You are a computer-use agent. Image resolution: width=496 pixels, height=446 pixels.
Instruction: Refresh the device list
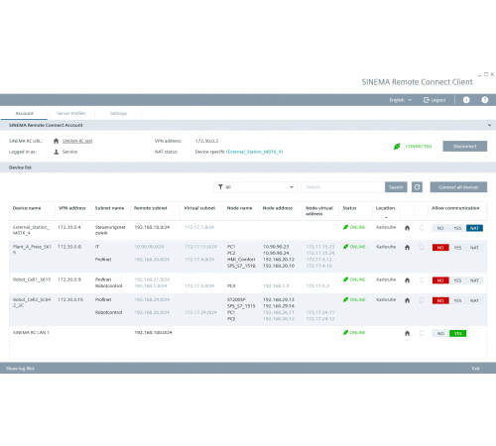417,187
